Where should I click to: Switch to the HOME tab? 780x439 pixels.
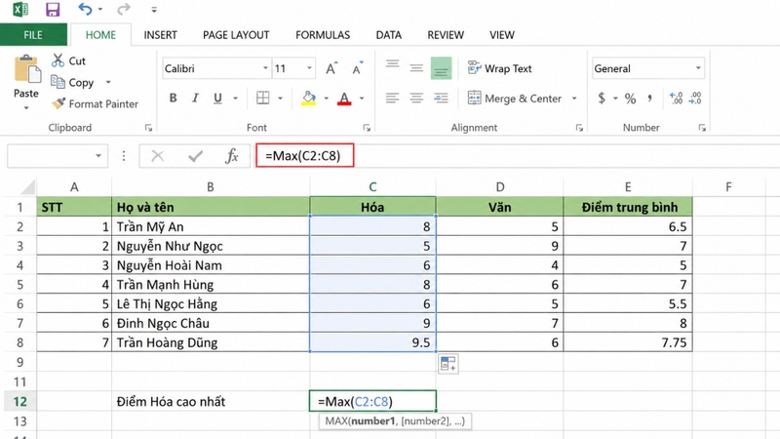[x=100, y=35]
